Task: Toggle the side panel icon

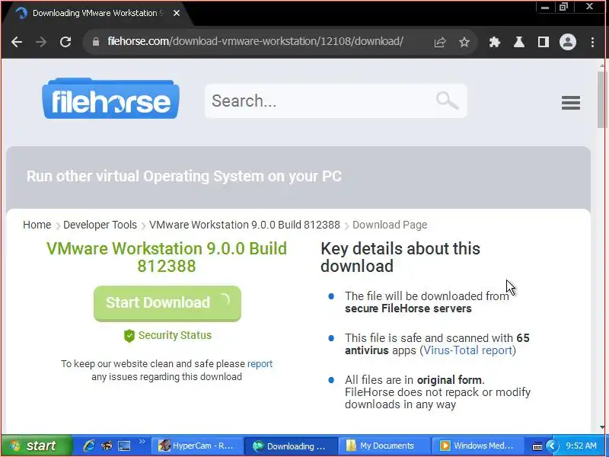Action: pyautogui.click(x=544, y=42)
